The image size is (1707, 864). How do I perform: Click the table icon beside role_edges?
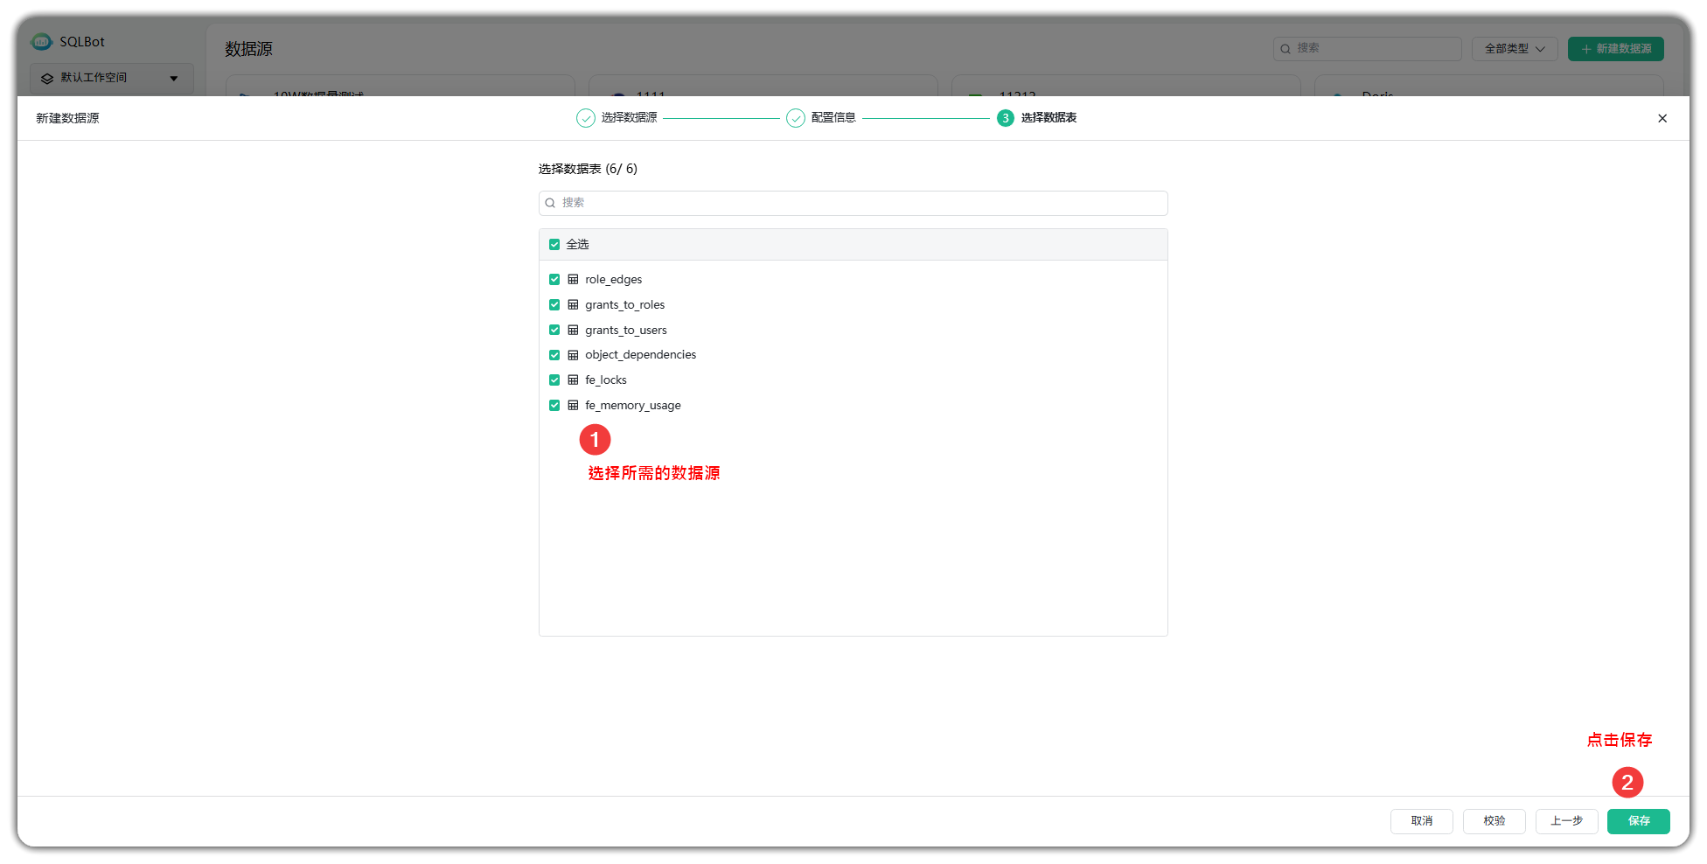[573, 280]
